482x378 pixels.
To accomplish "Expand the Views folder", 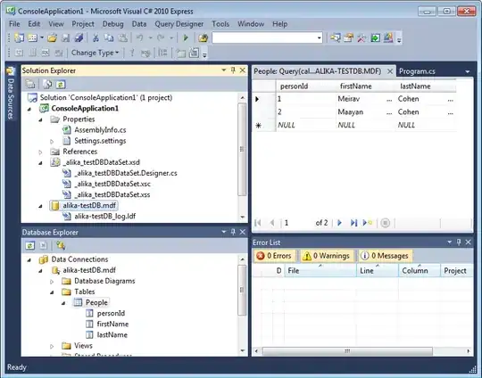I will pos(52,346).
